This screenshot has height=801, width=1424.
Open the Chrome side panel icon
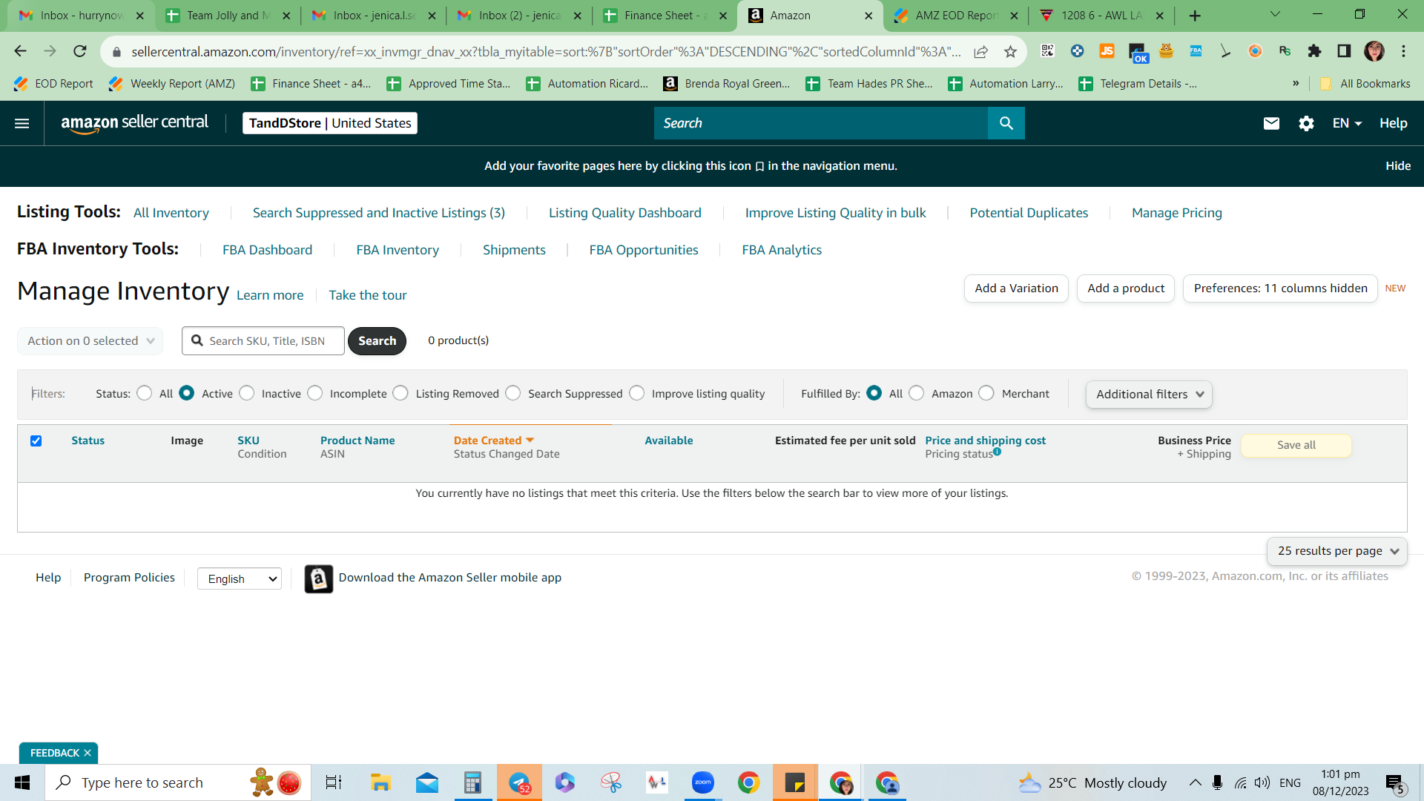coord(1344,51)
